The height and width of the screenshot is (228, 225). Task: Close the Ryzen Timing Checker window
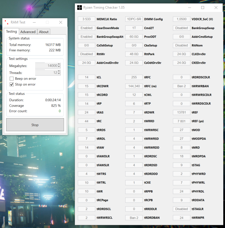pyautogui.click(x=216, y=8)
